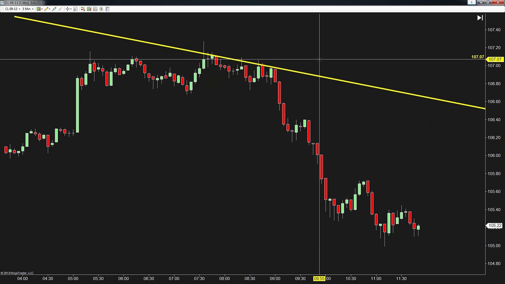Open the data series candles icon
Image resolution: width=505 pixels, height=284 pixels.
pos(89,9)
